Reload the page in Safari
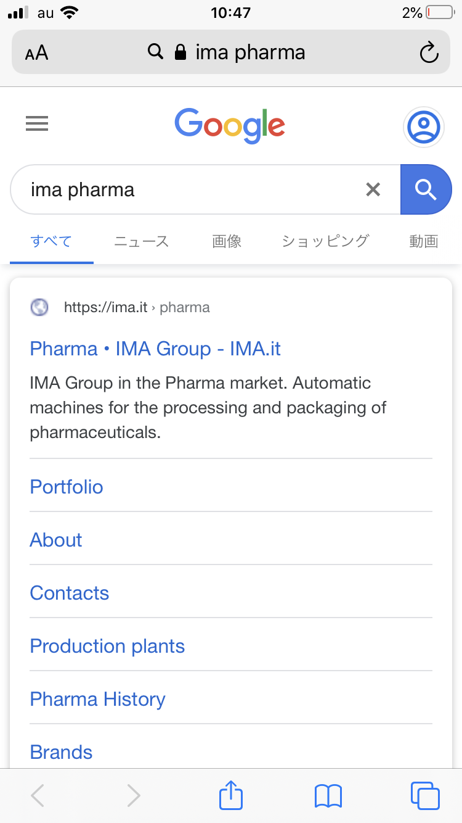462x823 pixels. click(429, 52)
